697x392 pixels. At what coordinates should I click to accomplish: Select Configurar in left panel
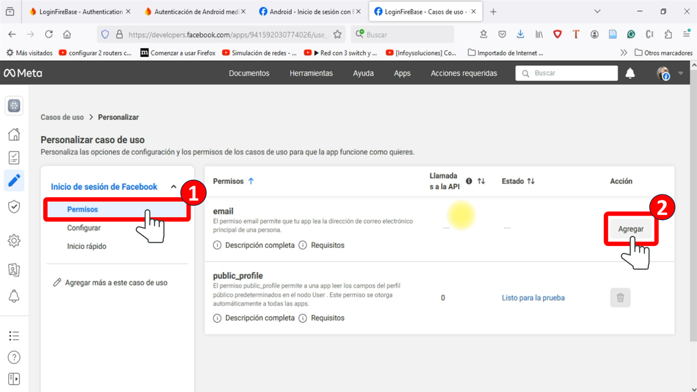click(x=84, y=228)
